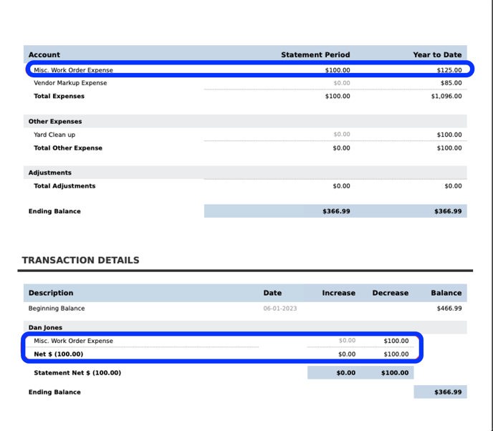Click the Account column header
Screen dimensions: 493x431
(44, 54)
